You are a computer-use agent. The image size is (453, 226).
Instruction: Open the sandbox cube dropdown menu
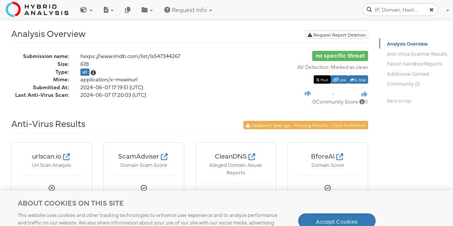(x=86, y=10)
